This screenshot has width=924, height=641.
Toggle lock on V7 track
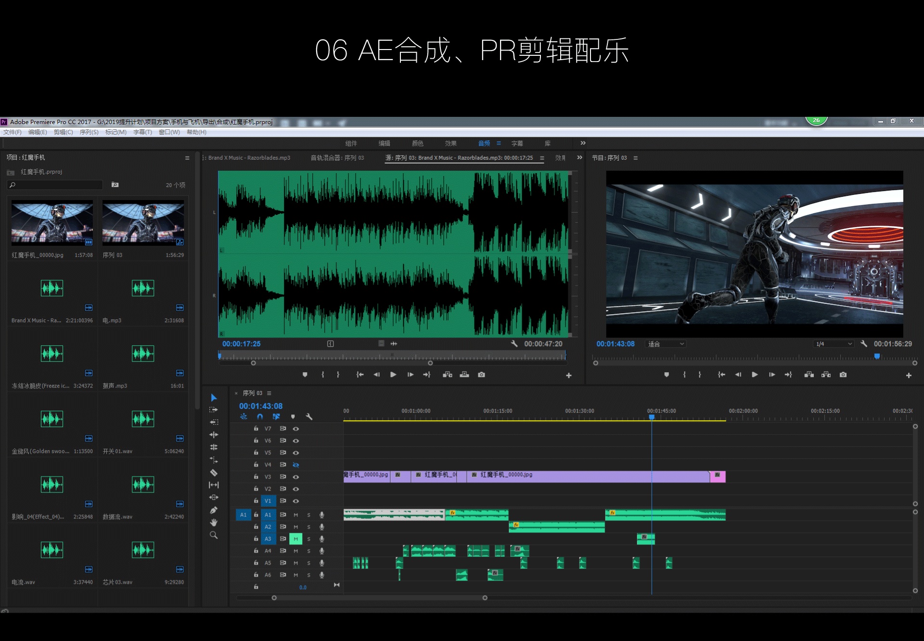256,428
